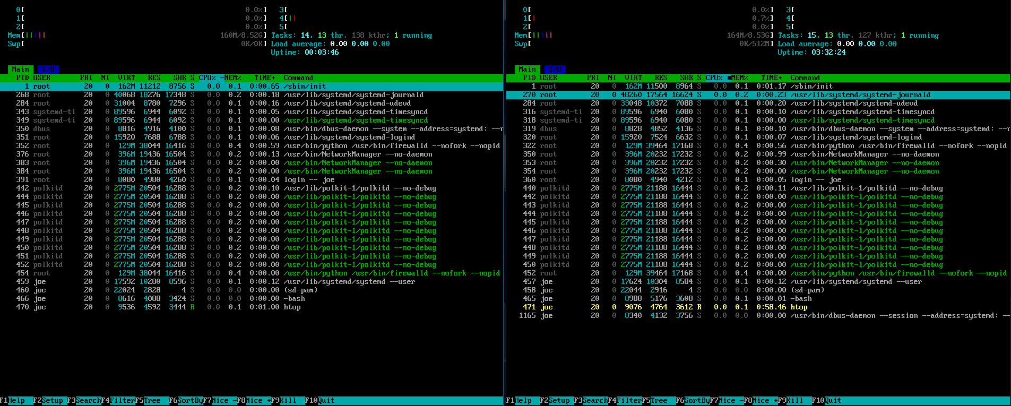
Task: Click the Swp meter in right htop
Action: coord(644,44)
